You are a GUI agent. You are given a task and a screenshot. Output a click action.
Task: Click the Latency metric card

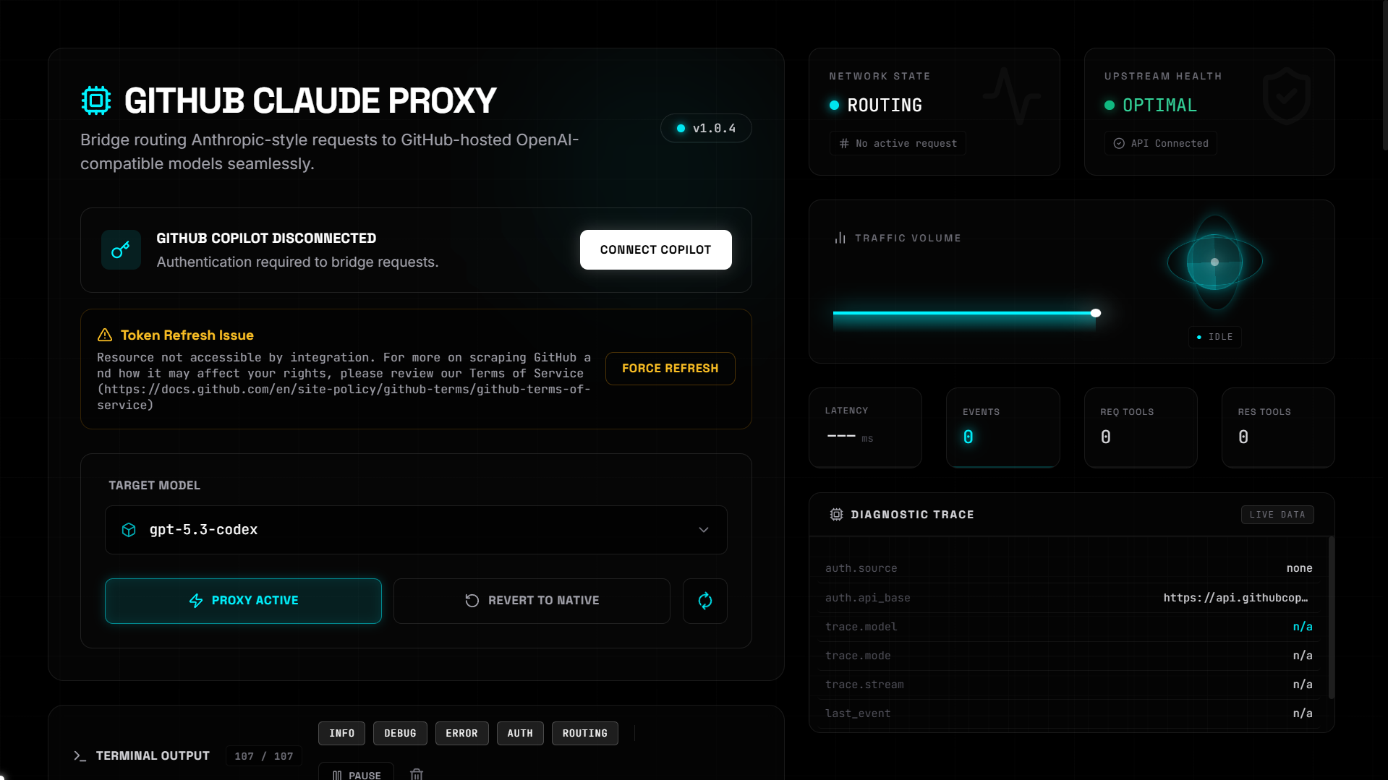[865, 427]
